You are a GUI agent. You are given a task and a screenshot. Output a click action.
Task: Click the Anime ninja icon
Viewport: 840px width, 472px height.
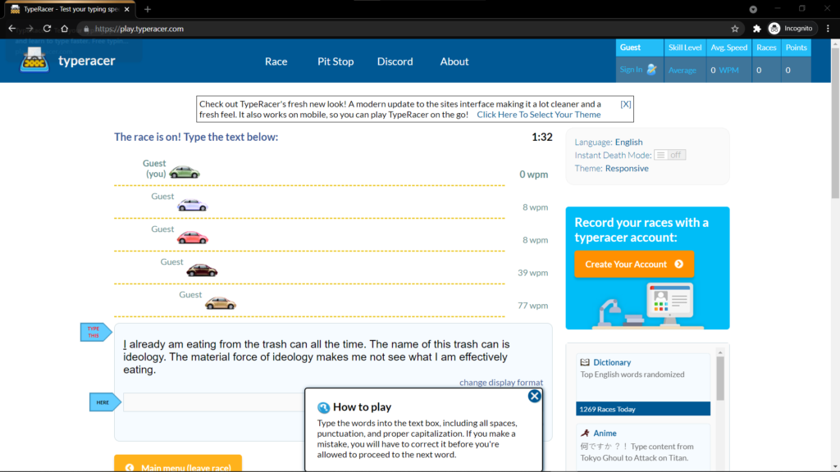(x=585, y=433)
